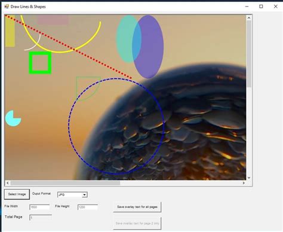Click the app icon in title bar
Image resolution: width=283 pixels, height=232 pixels.
point(7,7)
